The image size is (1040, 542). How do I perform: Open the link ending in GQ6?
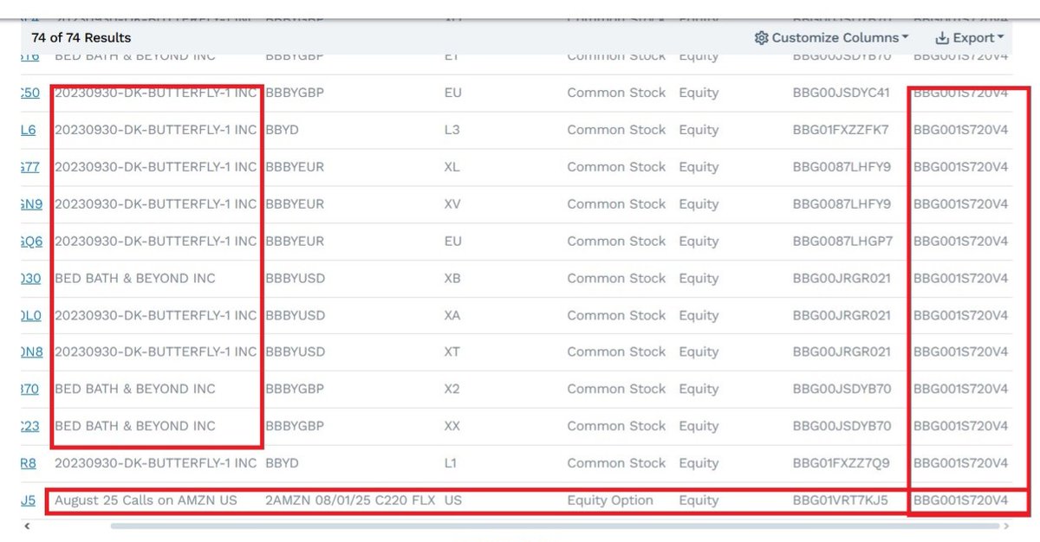click(31, 242)
